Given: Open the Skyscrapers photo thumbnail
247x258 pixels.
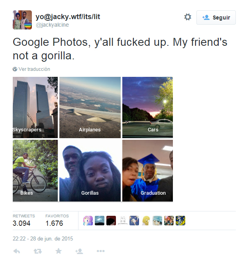Looking at the screenshot, I should 35,107.
